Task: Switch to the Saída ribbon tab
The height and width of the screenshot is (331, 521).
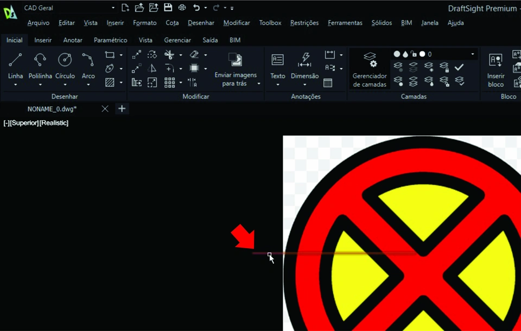Action: click(x=210, y=40)
